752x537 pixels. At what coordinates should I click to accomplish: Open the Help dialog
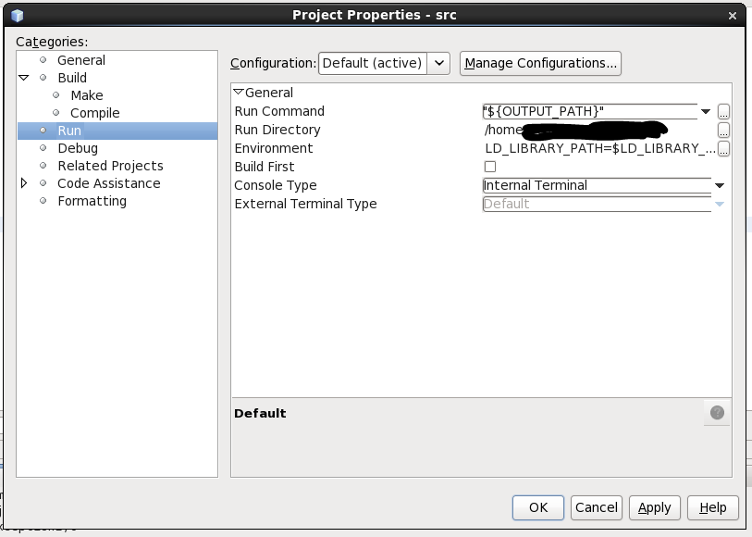(712, 507)
